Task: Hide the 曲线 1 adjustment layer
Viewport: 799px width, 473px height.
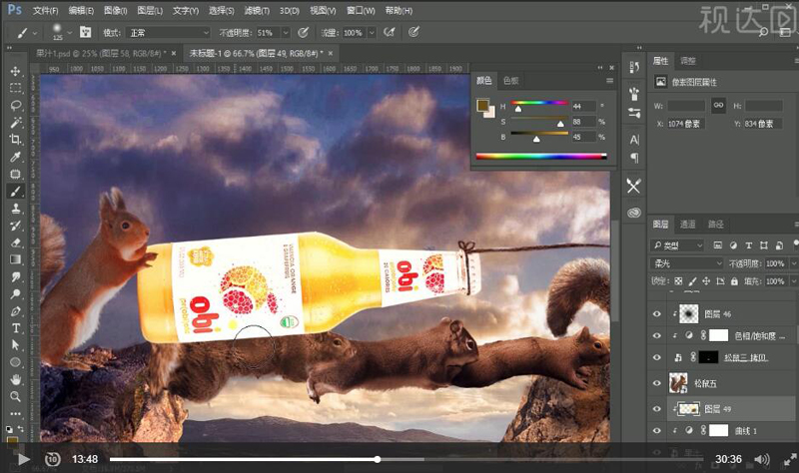Action: click(657, 431)
